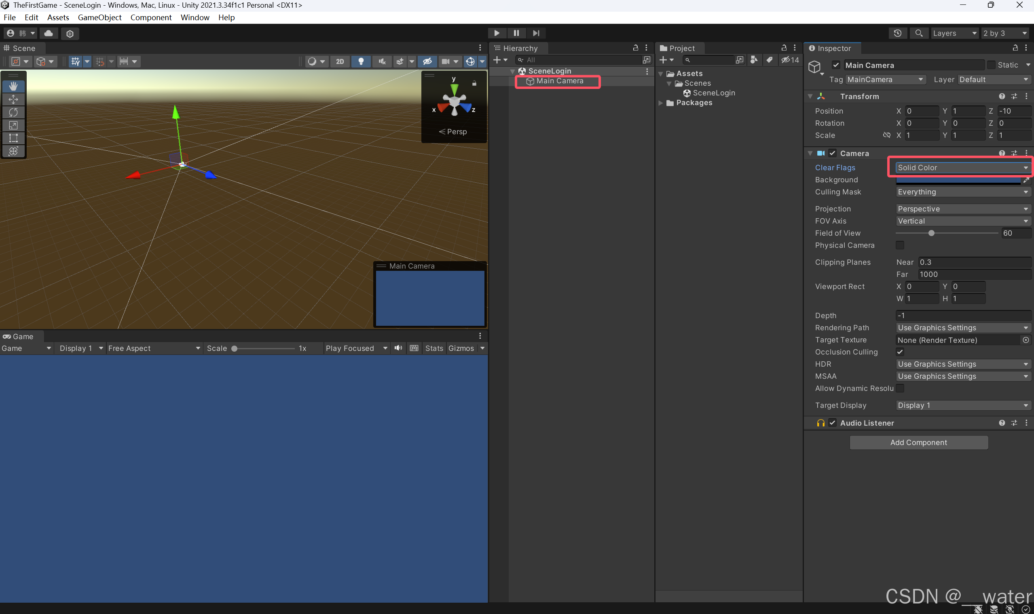This screenshot has height=614, width=1034.
Task: Select the Rect tool
Action: [x=13, y=138]
